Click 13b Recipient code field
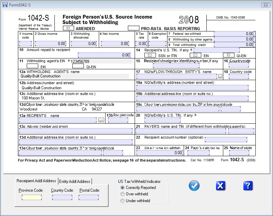This screenshot has height=216, width=273. 118,120
